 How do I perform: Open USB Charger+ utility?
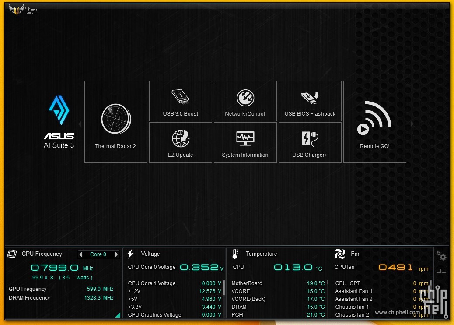tap(310, 142)
